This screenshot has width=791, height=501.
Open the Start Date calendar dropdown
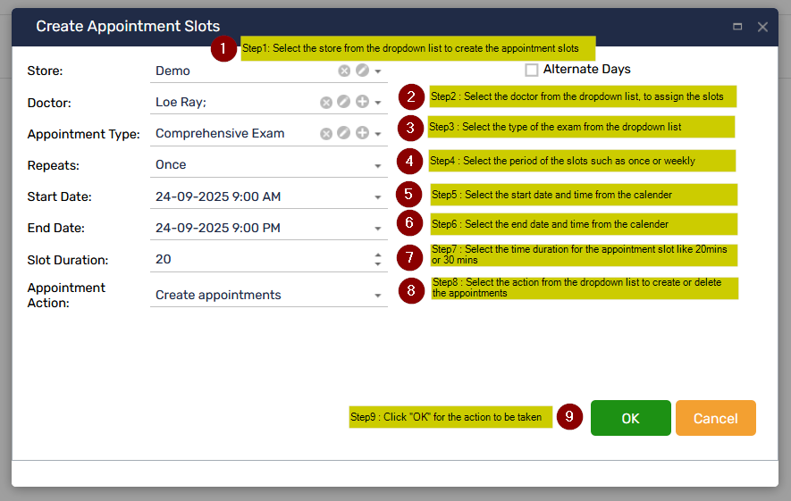pos(378,197)
